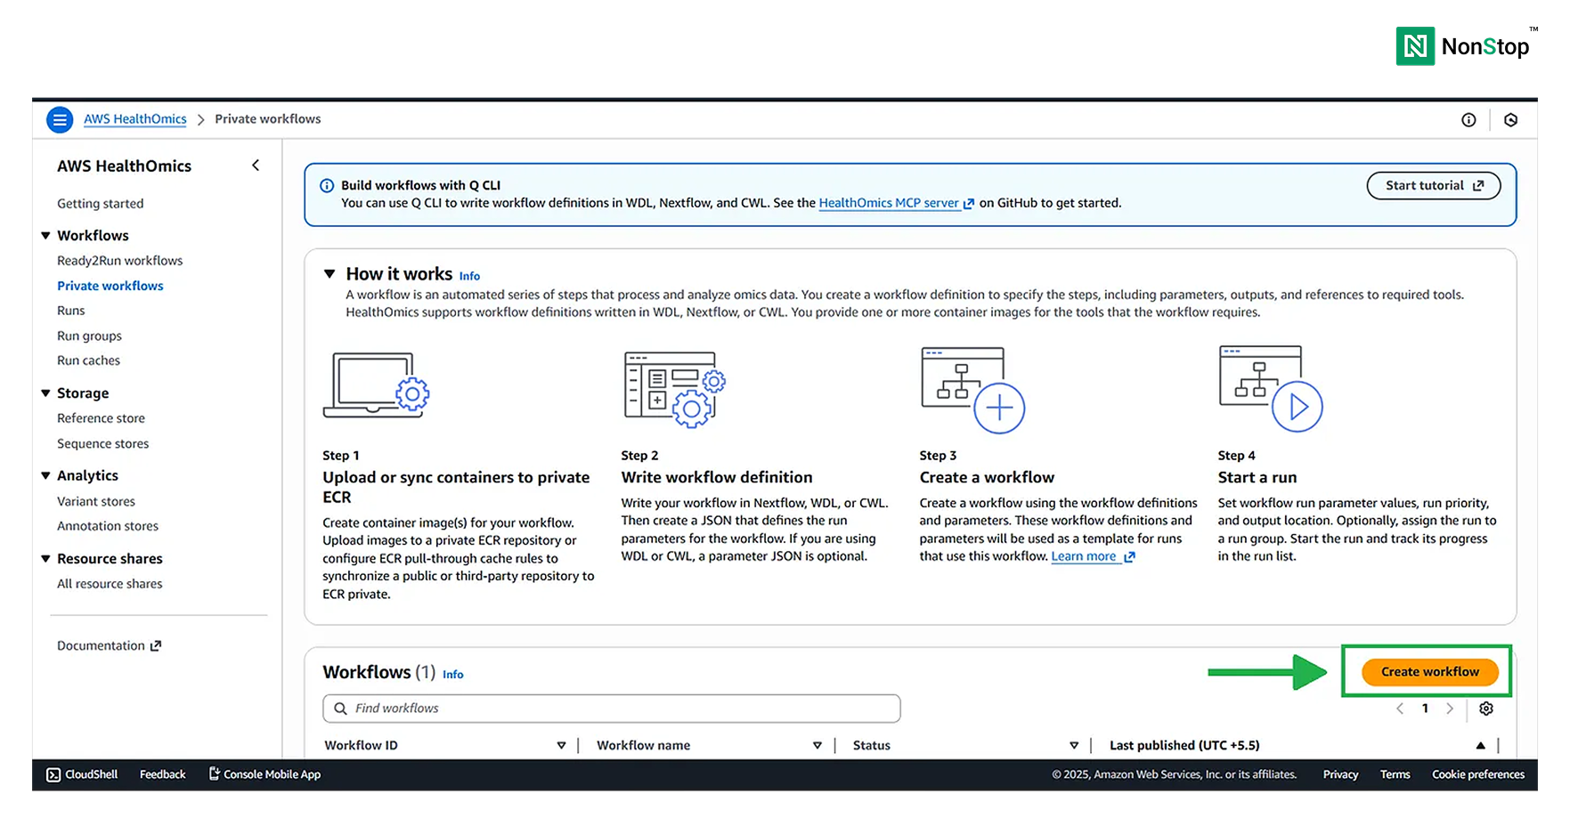1570x818 pixels.
Task: Open Runs in the sidebar
Action: click(71, 311)
